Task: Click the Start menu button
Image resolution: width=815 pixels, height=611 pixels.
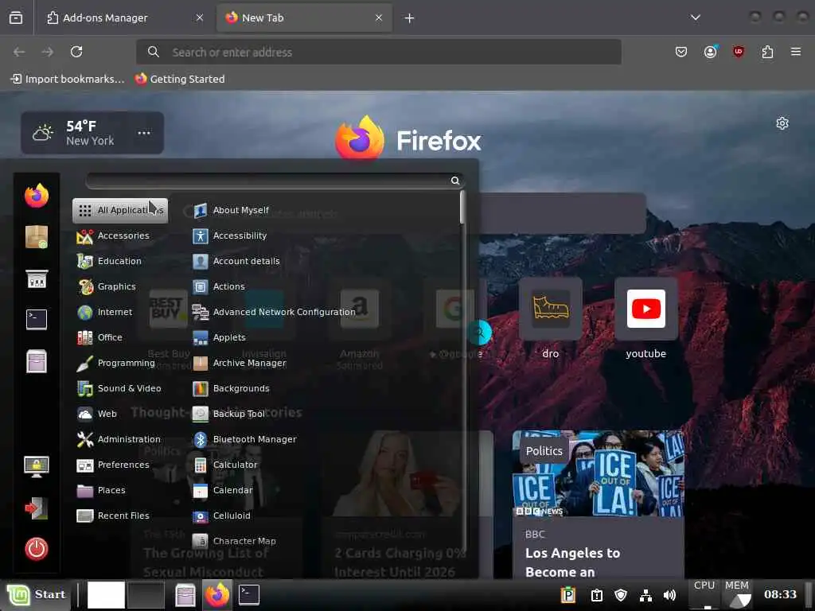Action: click(37, 594)
